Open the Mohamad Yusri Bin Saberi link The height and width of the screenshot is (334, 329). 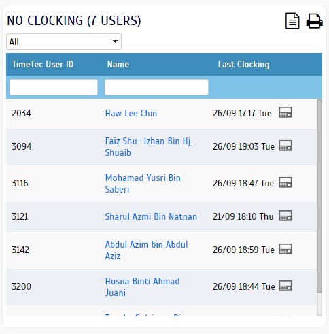[143, 184]
